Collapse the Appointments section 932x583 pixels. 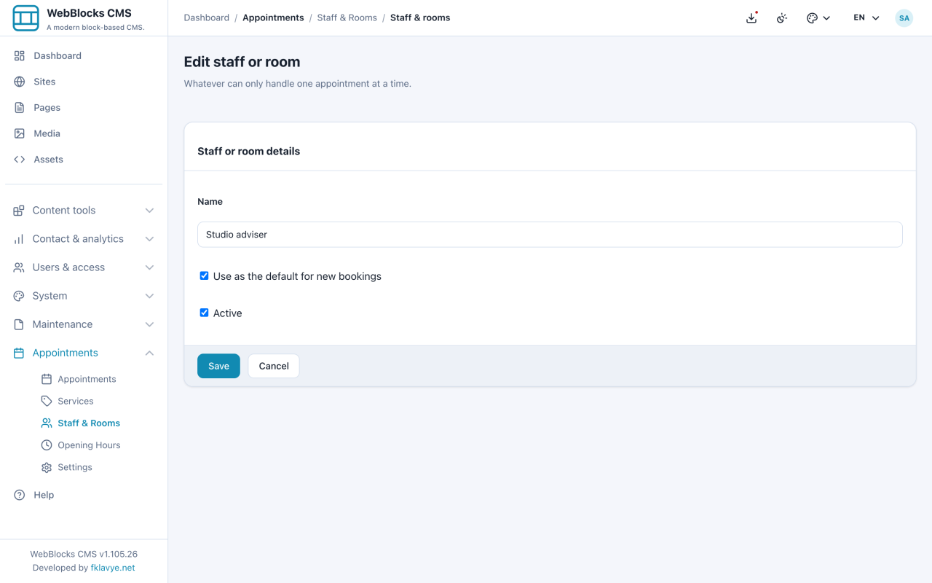click(84, 353)
